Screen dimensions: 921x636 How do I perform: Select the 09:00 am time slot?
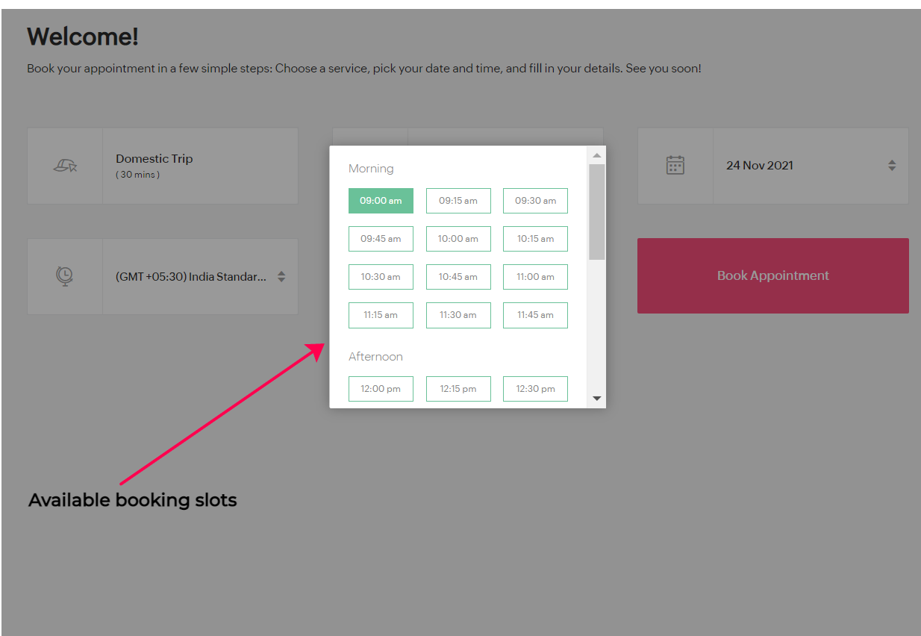(381, 201)
